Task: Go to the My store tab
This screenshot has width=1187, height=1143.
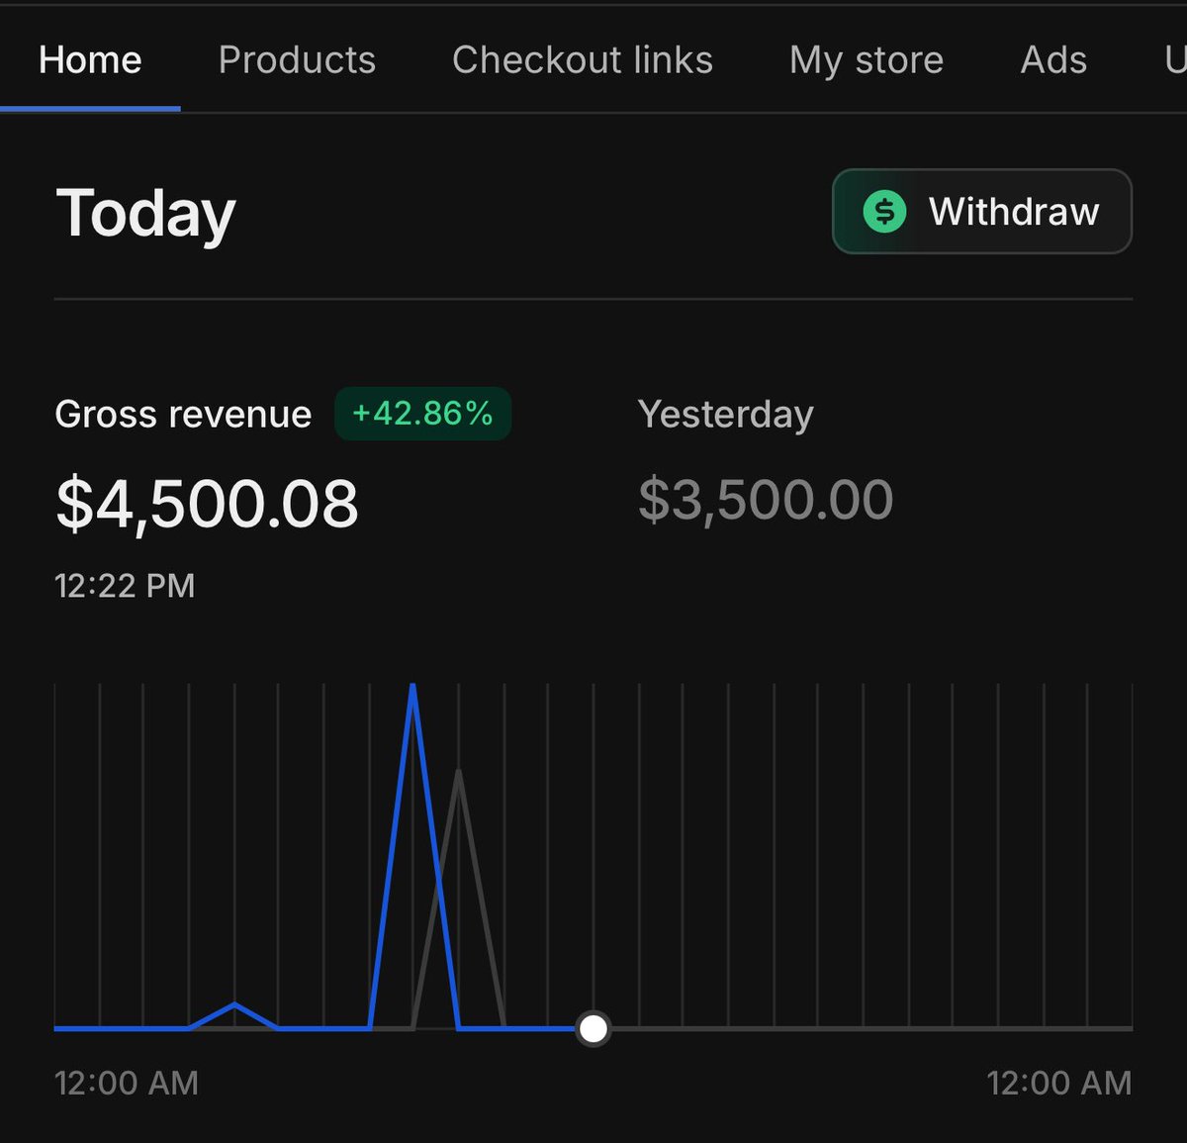Action: (x=867, y=60)
